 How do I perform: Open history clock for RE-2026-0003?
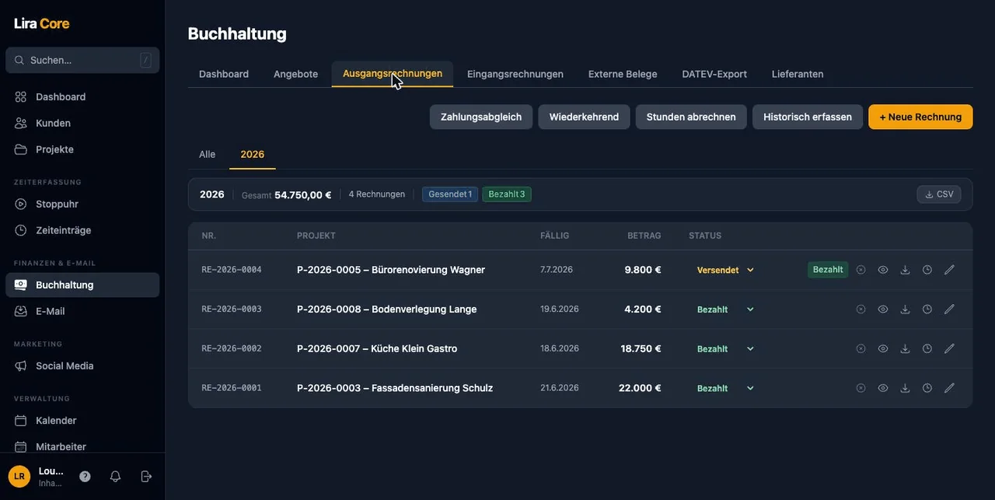coord(927,309)
